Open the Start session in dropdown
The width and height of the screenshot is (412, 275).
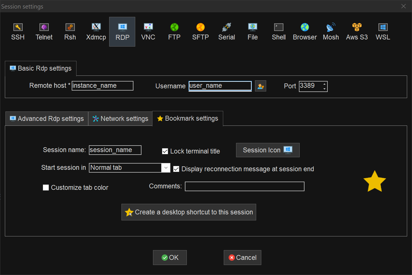coord(166,168)
